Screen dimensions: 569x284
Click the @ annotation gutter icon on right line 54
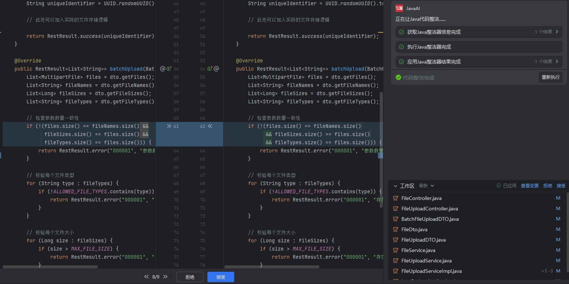[216, 69]
